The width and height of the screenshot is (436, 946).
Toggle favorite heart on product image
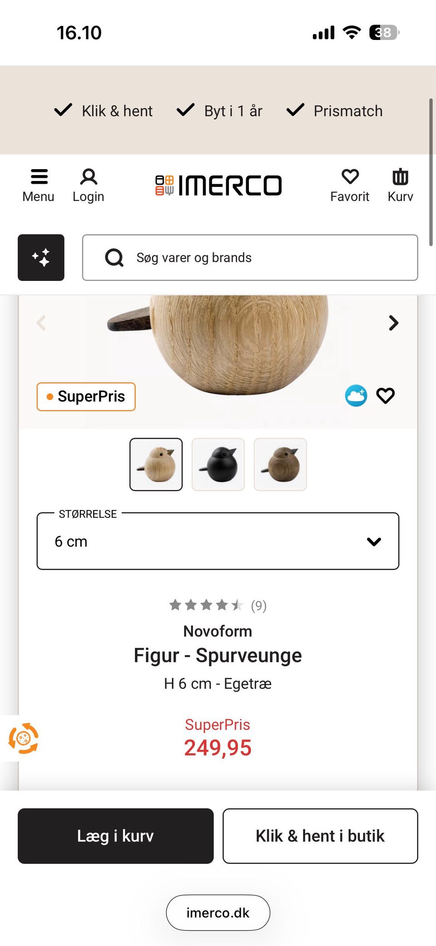[x=386, y=395]
